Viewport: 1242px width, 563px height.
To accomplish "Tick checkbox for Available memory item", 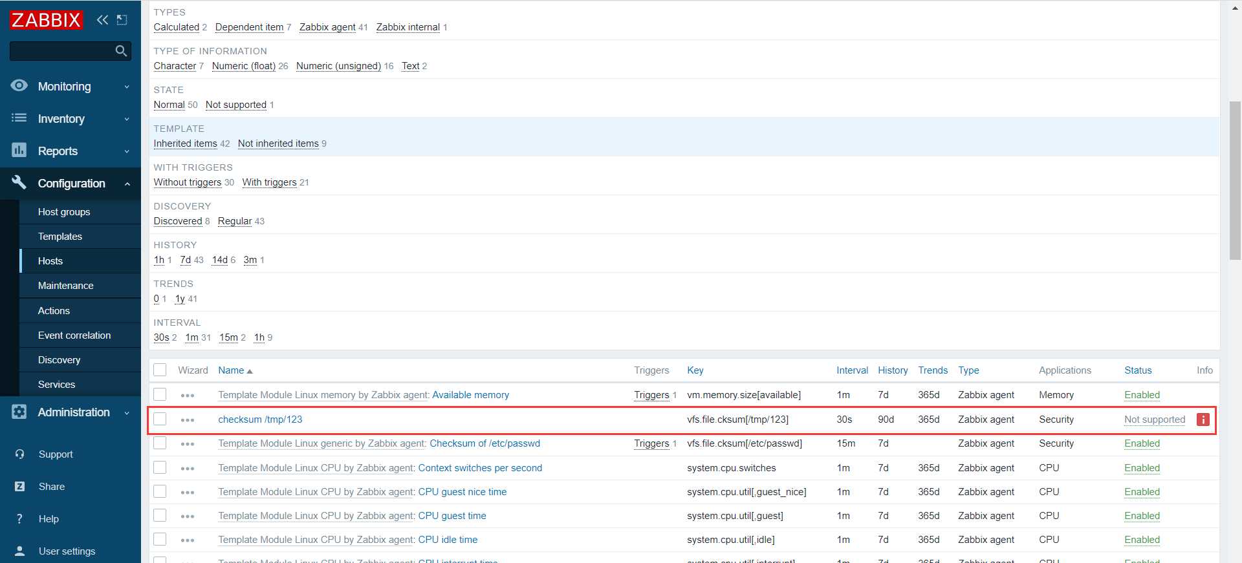I will click(160, 394).
